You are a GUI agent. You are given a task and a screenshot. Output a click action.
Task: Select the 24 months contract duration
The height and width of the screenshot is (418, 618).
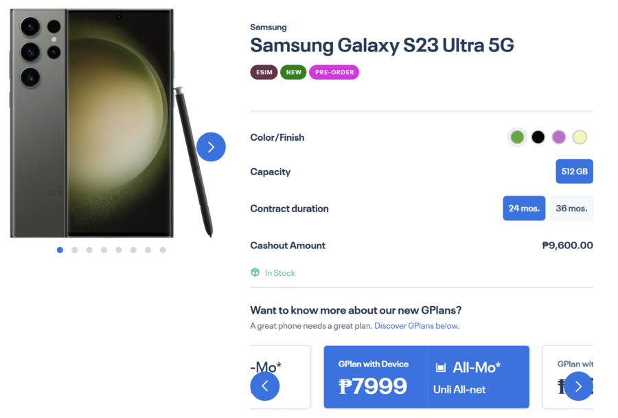[x=524, y=208]
